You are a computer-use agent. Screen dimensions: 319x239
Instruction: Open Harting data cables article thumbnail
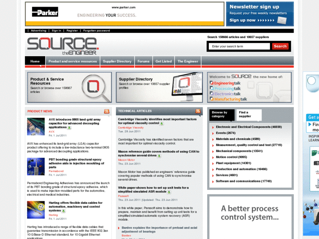point(36,210)
